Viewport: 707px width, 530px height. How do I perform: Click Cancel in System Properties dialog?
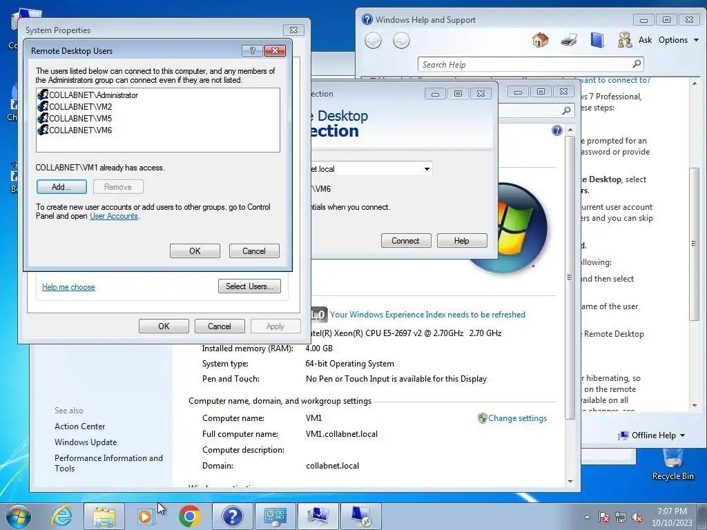coord(220,326)
